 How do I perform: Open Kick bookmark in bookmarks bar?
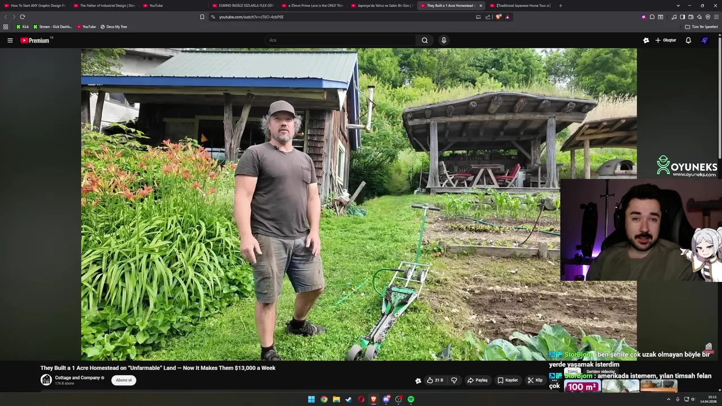pos(23,27)
